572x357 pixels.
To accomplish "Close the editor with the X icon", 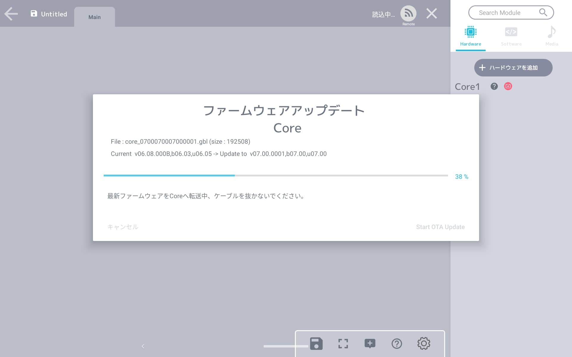I will point(431,14).
